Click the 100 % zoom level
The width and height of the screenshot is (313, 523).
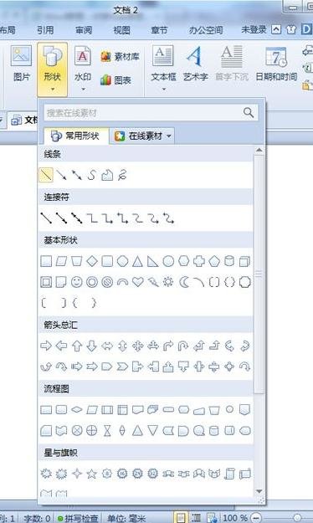(x=235, y=518)
